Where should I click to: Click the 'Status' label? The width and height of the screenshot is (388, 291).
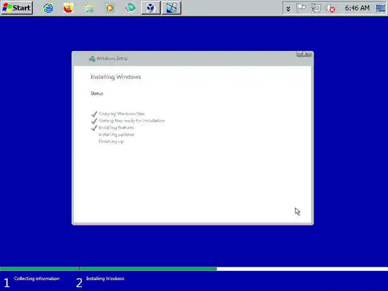click(97, 93)
